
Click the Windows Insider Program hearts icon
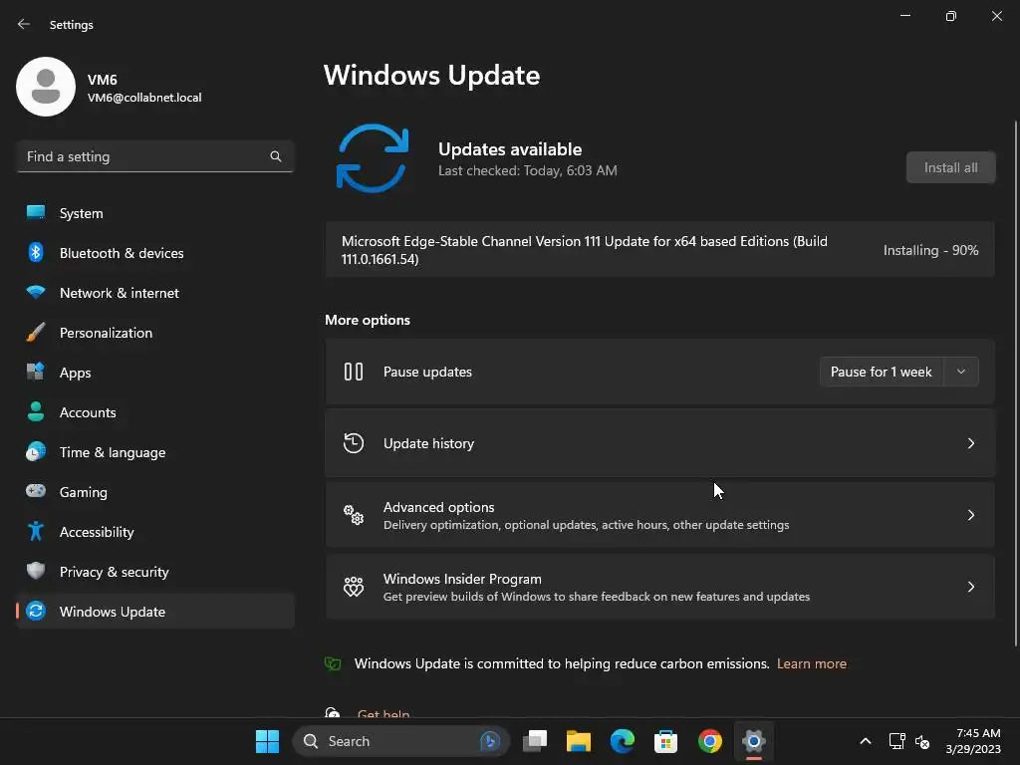click(x=354, y=586)
